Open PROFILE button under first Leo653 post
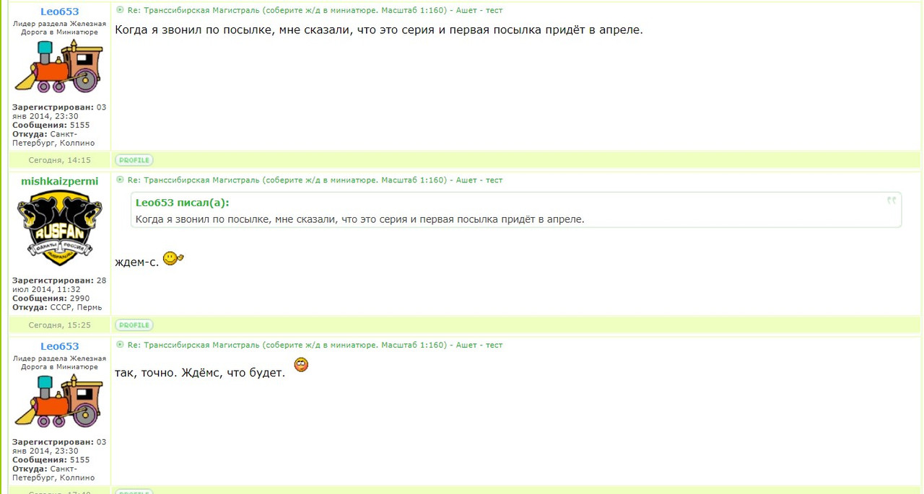The height and width of the screenshot is (494, 924). click(134, 160)
